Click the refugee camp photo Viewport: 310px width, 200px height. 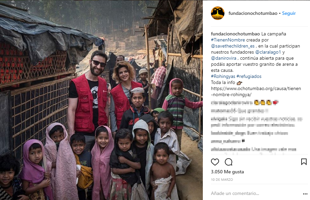click(x=101, y=100)
